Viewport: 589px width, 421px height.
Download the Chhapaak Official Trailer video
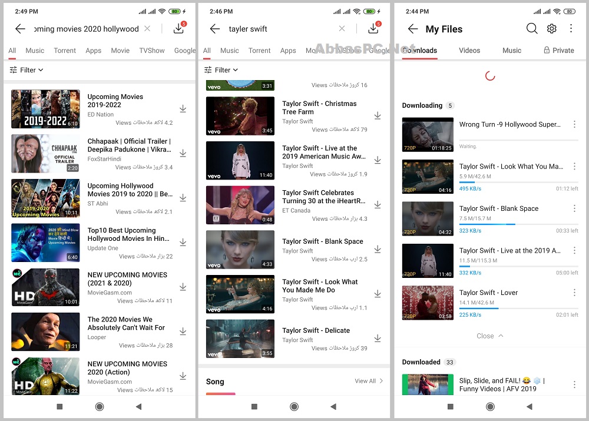pyautogui.click(x=183, y=153)
